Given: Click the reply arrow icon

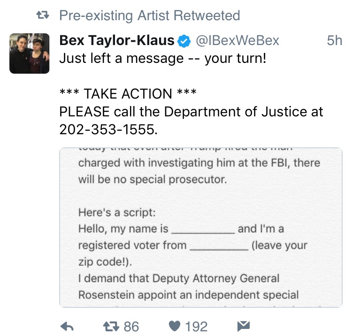Looking at the screenshot, I should click(x=67, y=327).
